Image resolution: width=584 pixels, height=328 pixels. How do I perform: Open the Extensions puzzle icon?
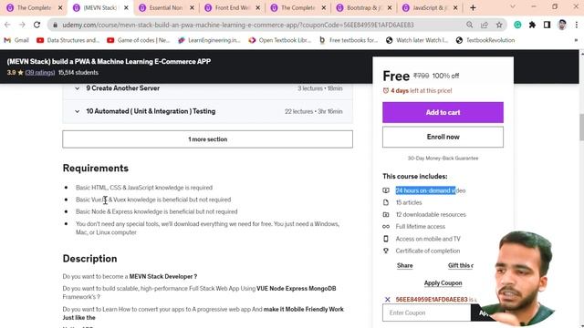tap(532, 25)
